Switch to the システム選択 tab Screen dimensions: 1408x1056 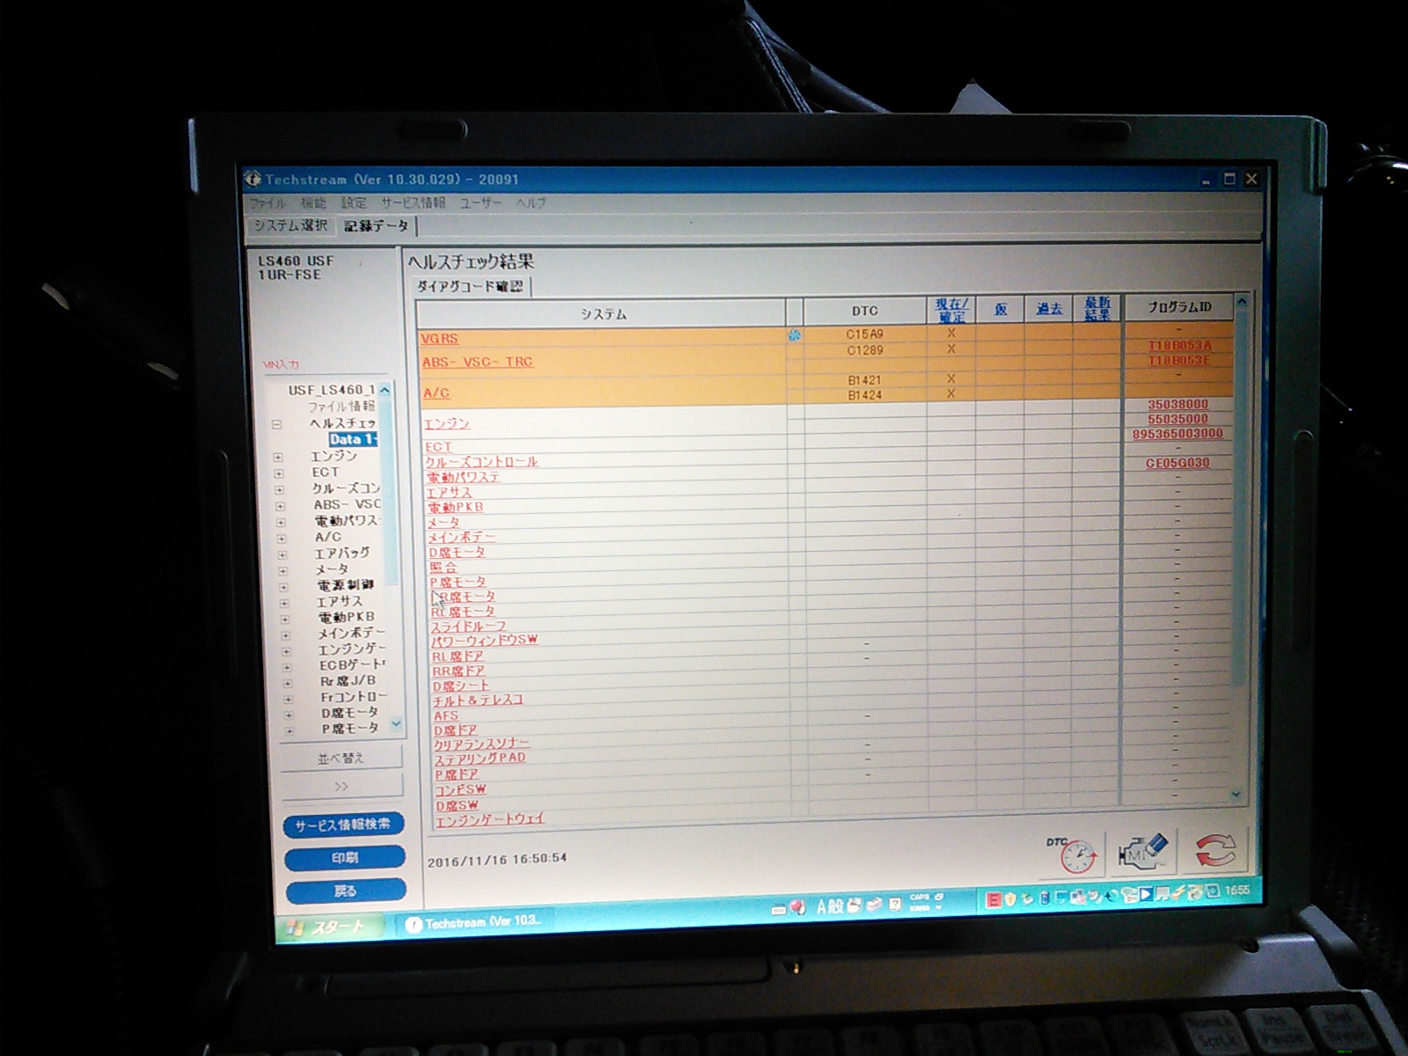pyautogui.click(x=290, y=225)
